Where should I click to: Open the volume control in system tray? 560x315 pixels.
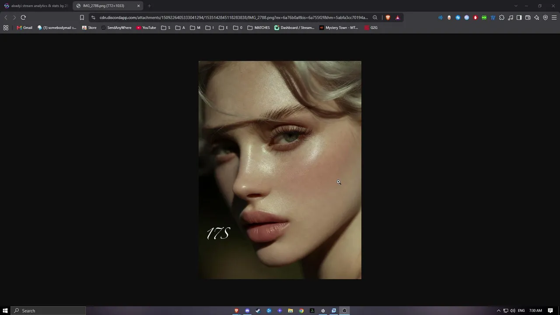[513, 311]
